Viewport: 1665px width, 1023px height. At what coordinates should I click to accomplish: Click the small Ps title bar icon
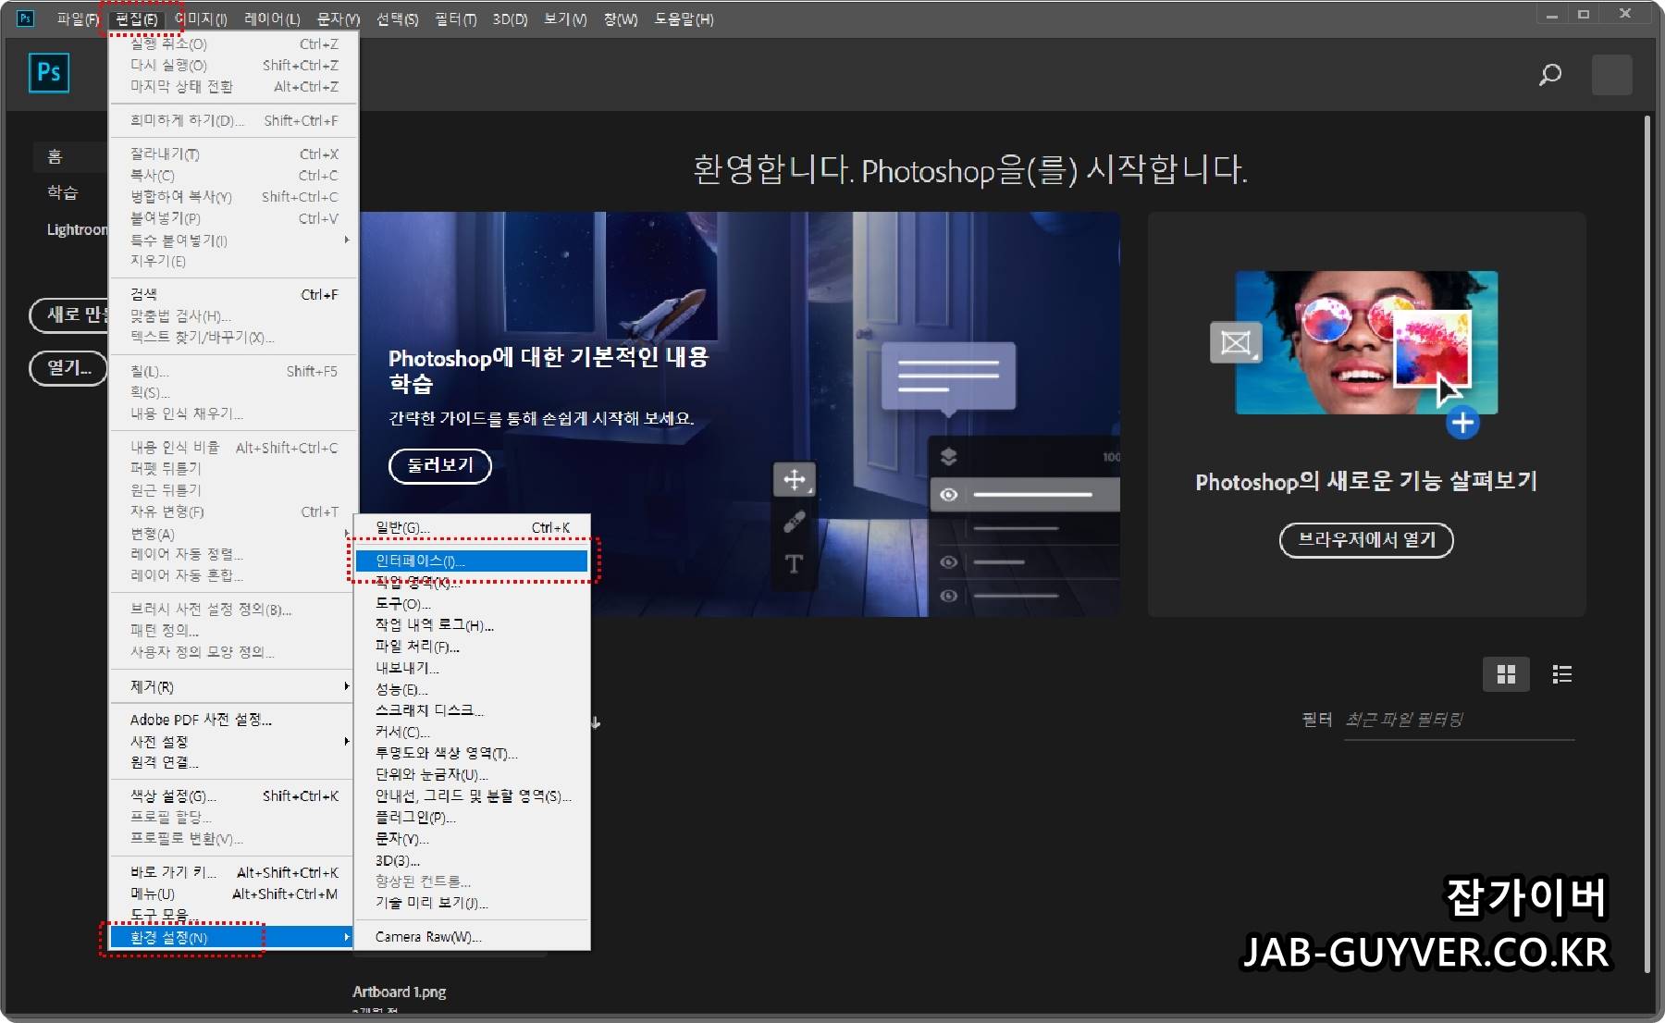pos(25,18)
